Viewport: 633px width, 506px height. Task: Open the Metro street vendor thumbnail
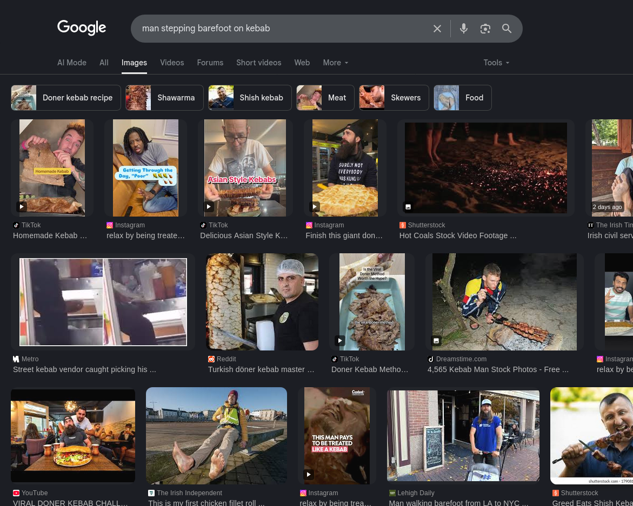[103, 302]
